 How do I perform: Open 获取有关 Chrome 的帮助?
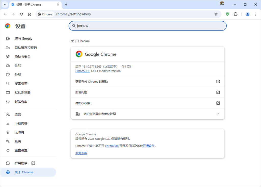point(148,82)
